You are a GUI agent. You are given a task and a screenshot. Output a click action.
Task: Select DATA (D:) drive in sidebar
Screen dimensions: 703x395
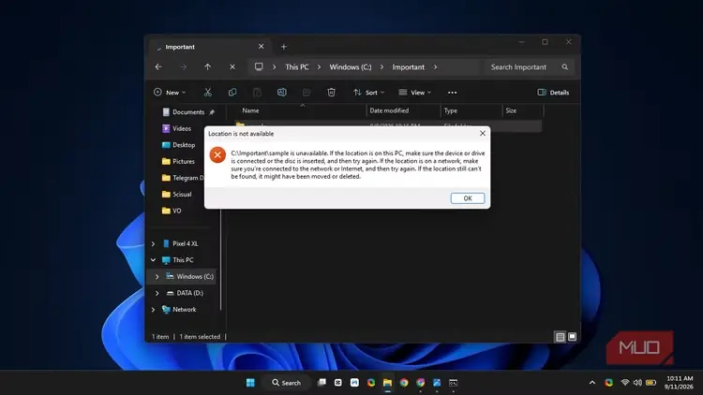tap(189, 293)
